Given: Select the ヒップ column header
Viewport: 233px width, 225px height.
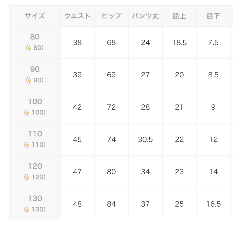Looking at the screenshot, I should 111,16.
